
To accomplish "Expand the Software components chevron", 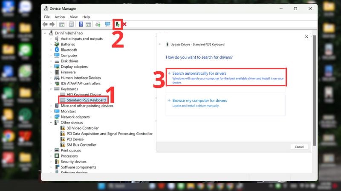I will [x=51, y=167].
